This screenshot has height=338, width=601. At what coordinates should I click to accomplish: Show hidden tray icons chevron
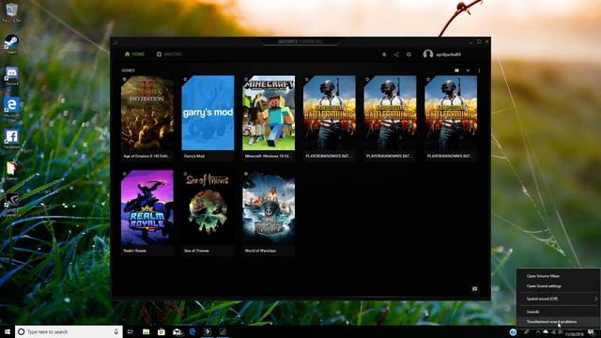pyautogui.click(x=538, y=332)
